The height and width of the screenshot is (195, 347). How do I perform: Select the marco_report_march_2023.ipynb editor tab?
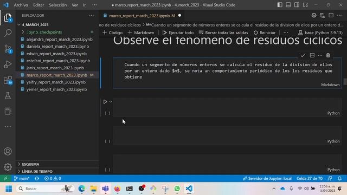click(x=142, y=16)
